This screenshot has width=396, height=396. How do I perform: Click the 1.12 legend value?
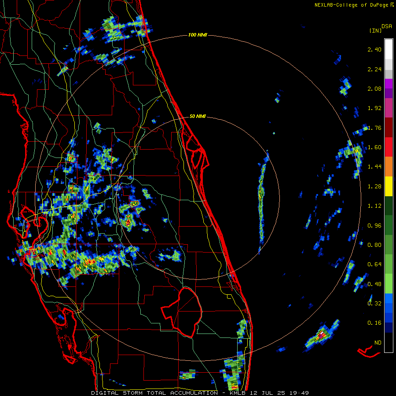pyautogui.click(x=374, y=206)
